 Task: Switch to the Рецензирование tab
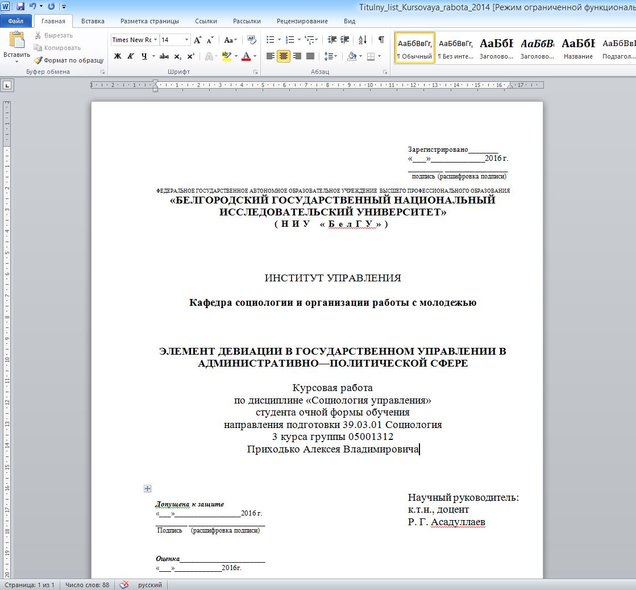(302, 21)
